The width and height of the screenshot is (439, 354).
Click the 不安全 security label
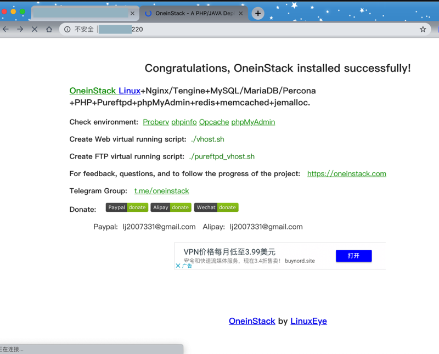84,29
